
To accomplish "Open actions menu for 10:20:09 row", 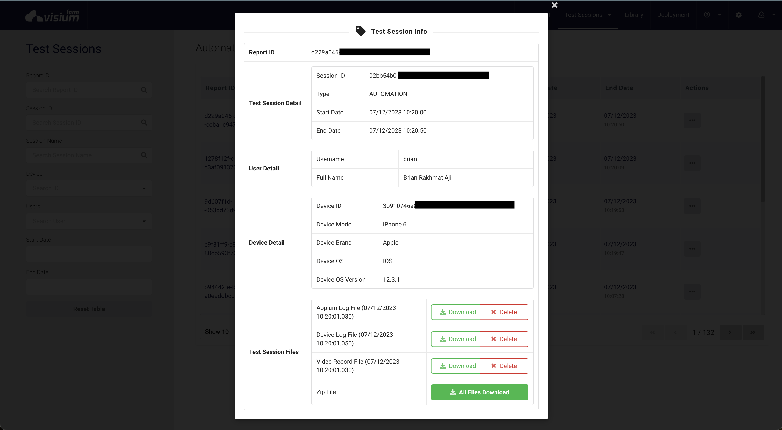I will 692,163.
